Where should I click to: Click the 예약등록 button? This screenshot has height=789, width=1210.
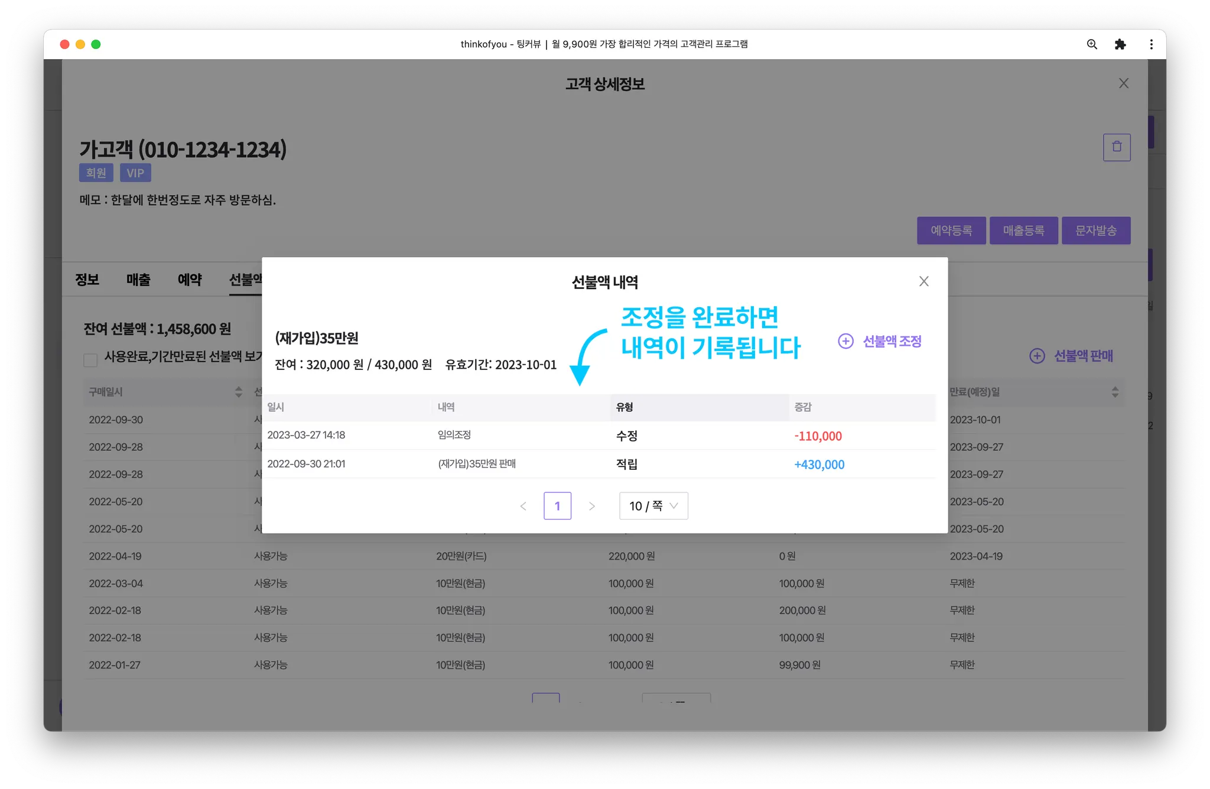coord(951,230)
